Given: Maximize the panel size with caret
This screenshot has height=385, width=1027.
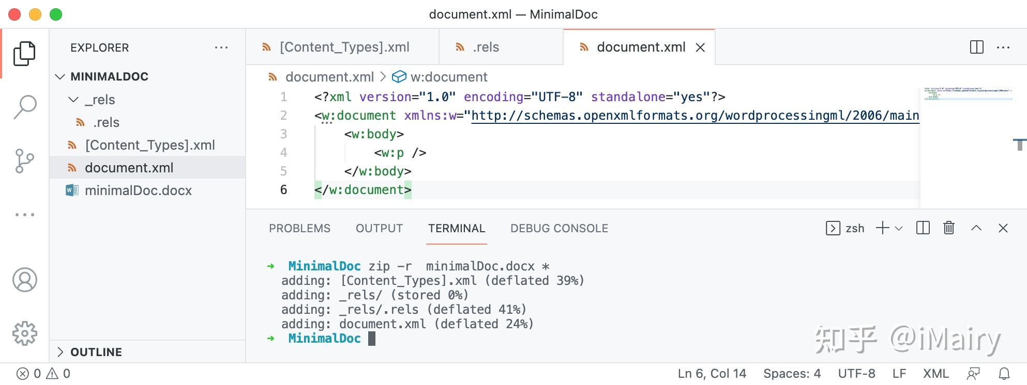Looking at the screenshot, I should 976,228.
